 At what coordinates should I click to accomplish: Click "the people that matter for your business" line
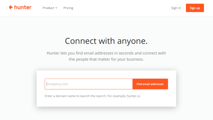(106, 59)
